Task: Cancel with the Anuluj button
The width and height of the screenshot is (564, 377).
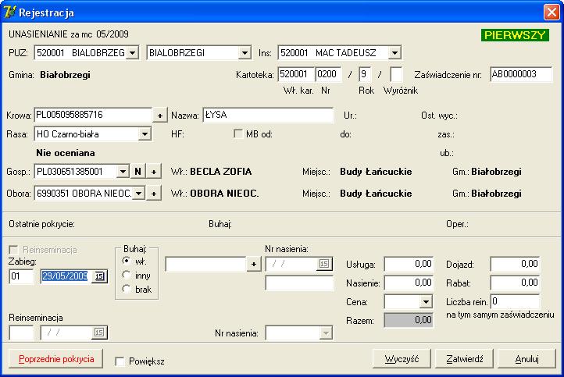Action: click(x=527, y=359)
